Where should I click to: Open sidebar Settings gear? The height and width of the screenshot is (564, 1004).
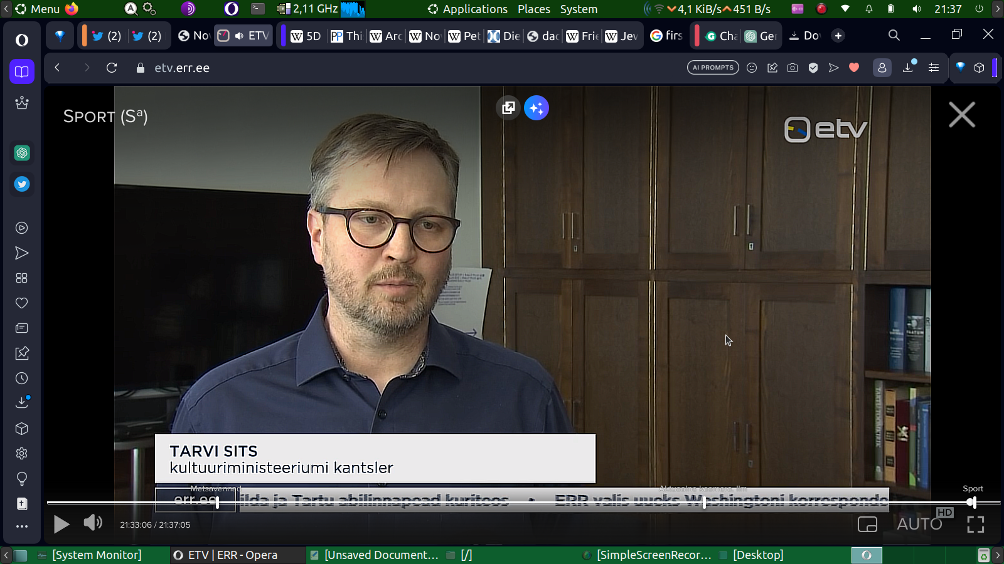[22, 454]
